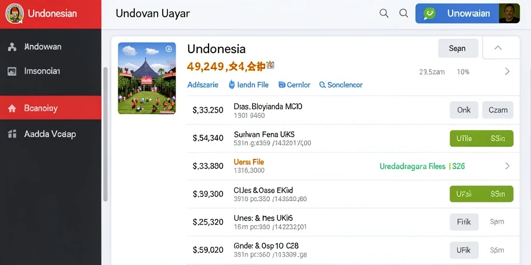Open the Cemlor tab link
The width and height of the screenshot is (531, 265).
click(295, 85)
